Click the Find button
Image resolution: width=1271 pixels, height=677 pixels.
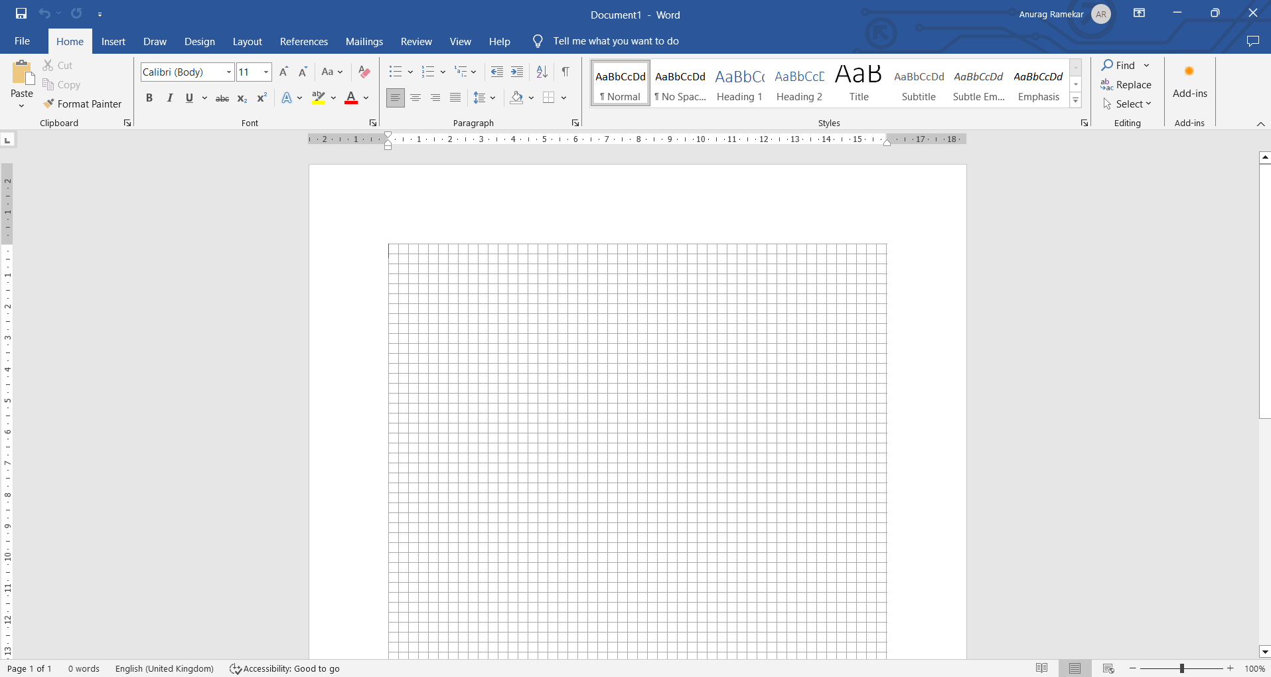coord(1119,65)
